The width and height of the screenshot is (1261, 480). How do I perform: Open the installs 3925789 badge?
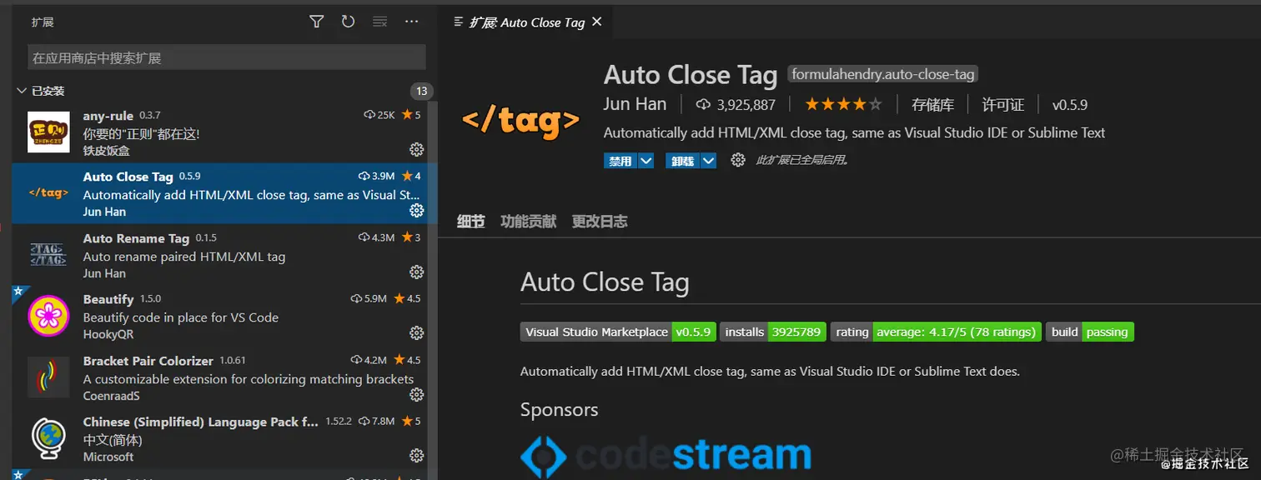point(774,332)
